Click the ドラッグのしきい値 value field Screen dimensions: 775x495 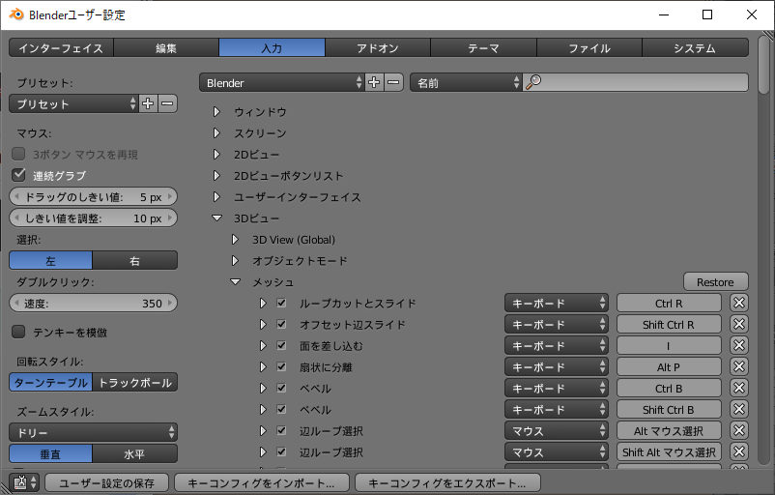pos(94,197)
